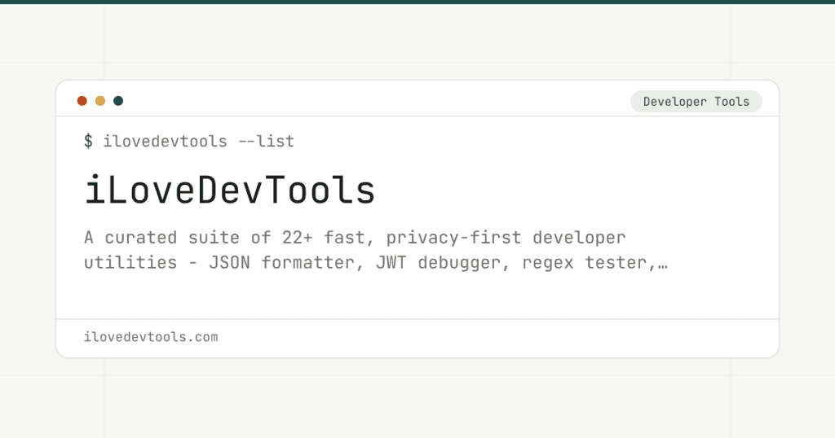Select the Developer Tools tag
Image resolution: width=835 pixels, height=438 pixels.
coord(696,102)
